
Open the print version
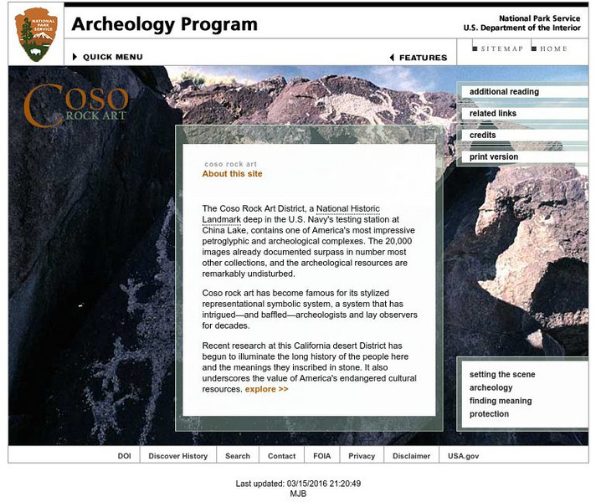(x=494, y=157)
